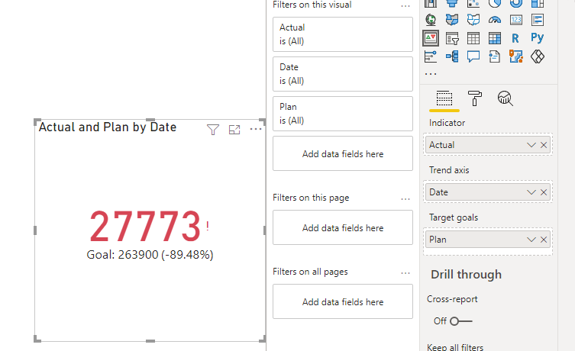
Task: Select the Funnel visualization
Action: click(452, 3)
